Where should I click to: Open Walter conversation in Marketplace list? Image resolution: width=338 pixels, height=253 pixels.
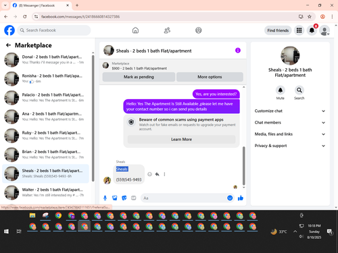(46, 192)
